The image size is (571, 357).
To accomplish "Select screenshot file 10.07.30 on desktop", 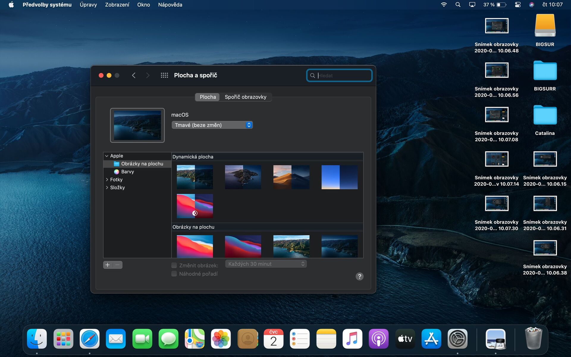I will 497,203.
